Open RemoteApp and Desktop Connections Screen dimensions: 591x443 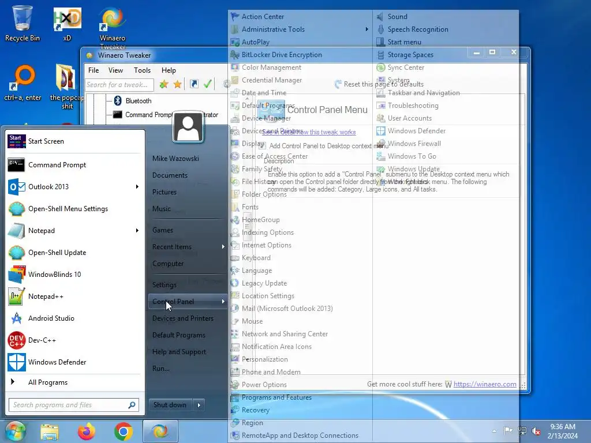click(300, 436)
